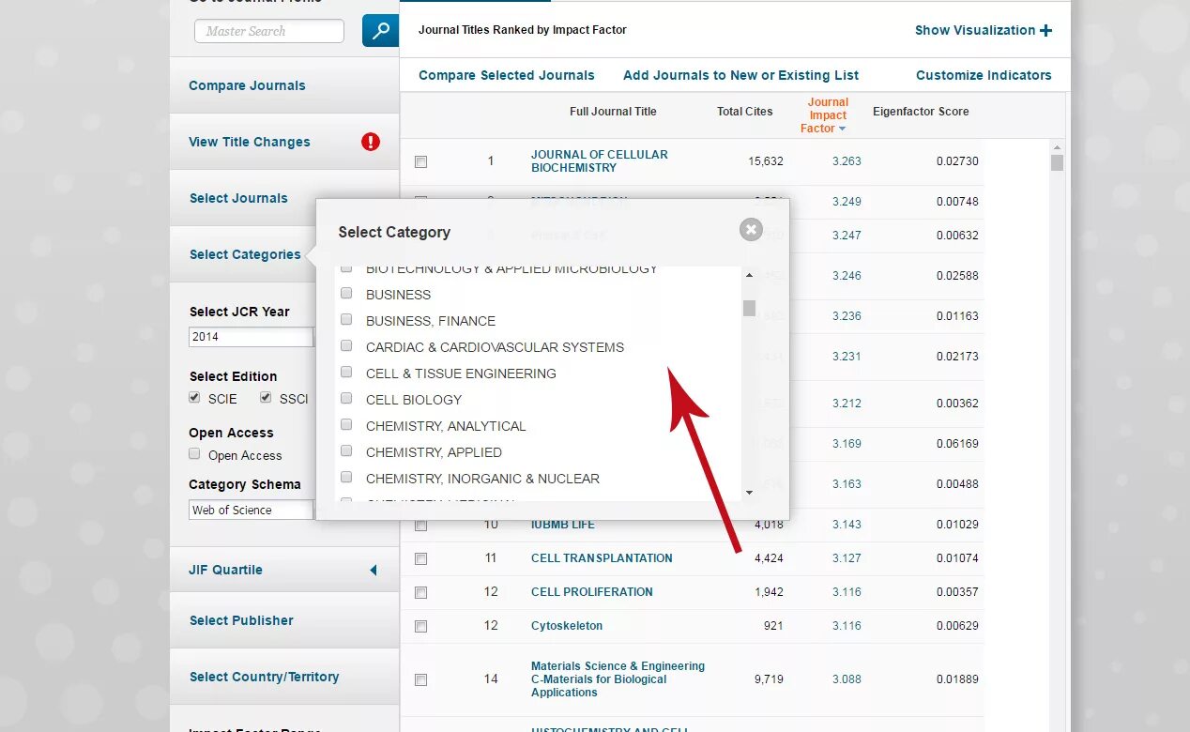Image resolution: width=1190 pixels, height=732 pixels.
Task: Click the Master Search magnifier button
Action: [380, 31]
